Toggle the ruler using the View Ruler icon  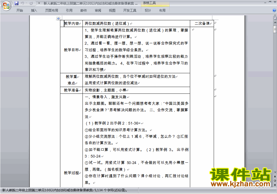tap(275, 18)
